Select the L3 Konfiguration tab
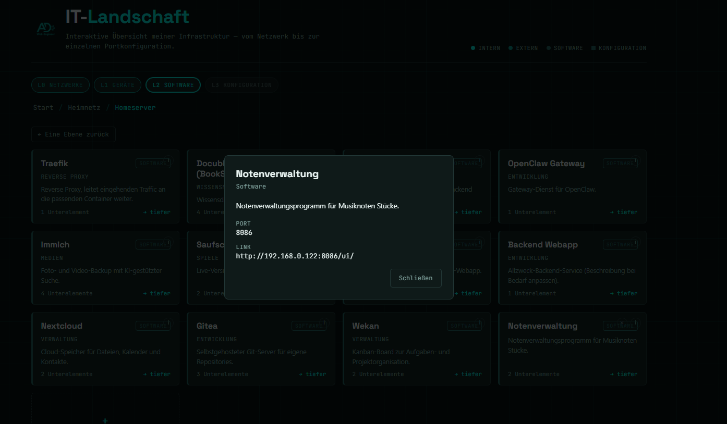The image size is (727, 424). (241, 85)
